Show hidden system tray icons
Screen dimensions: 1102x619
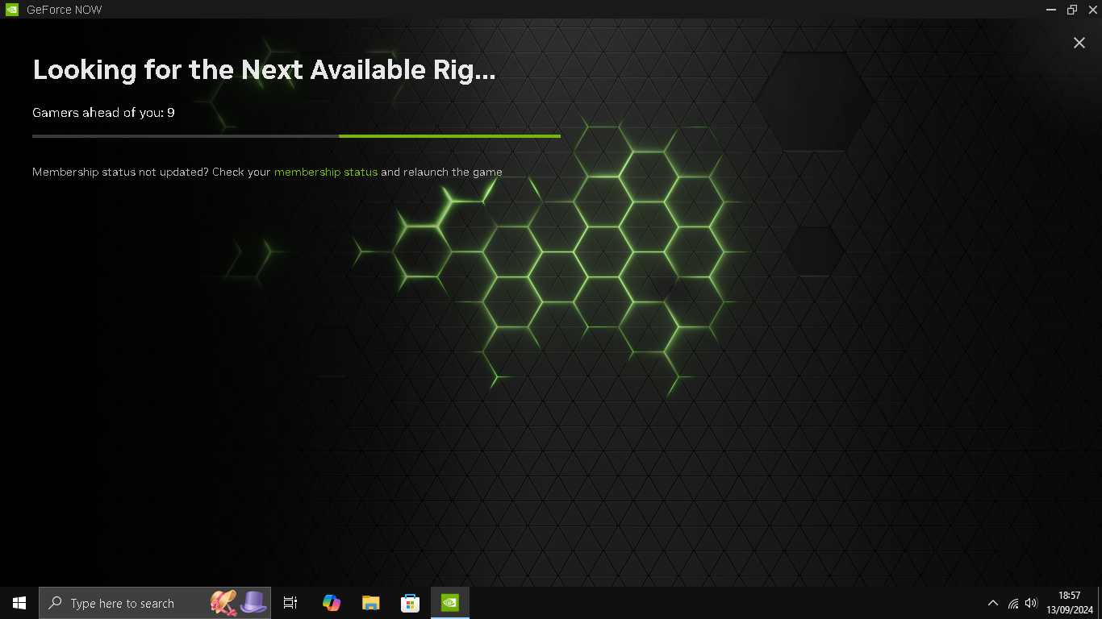(993, 603)
